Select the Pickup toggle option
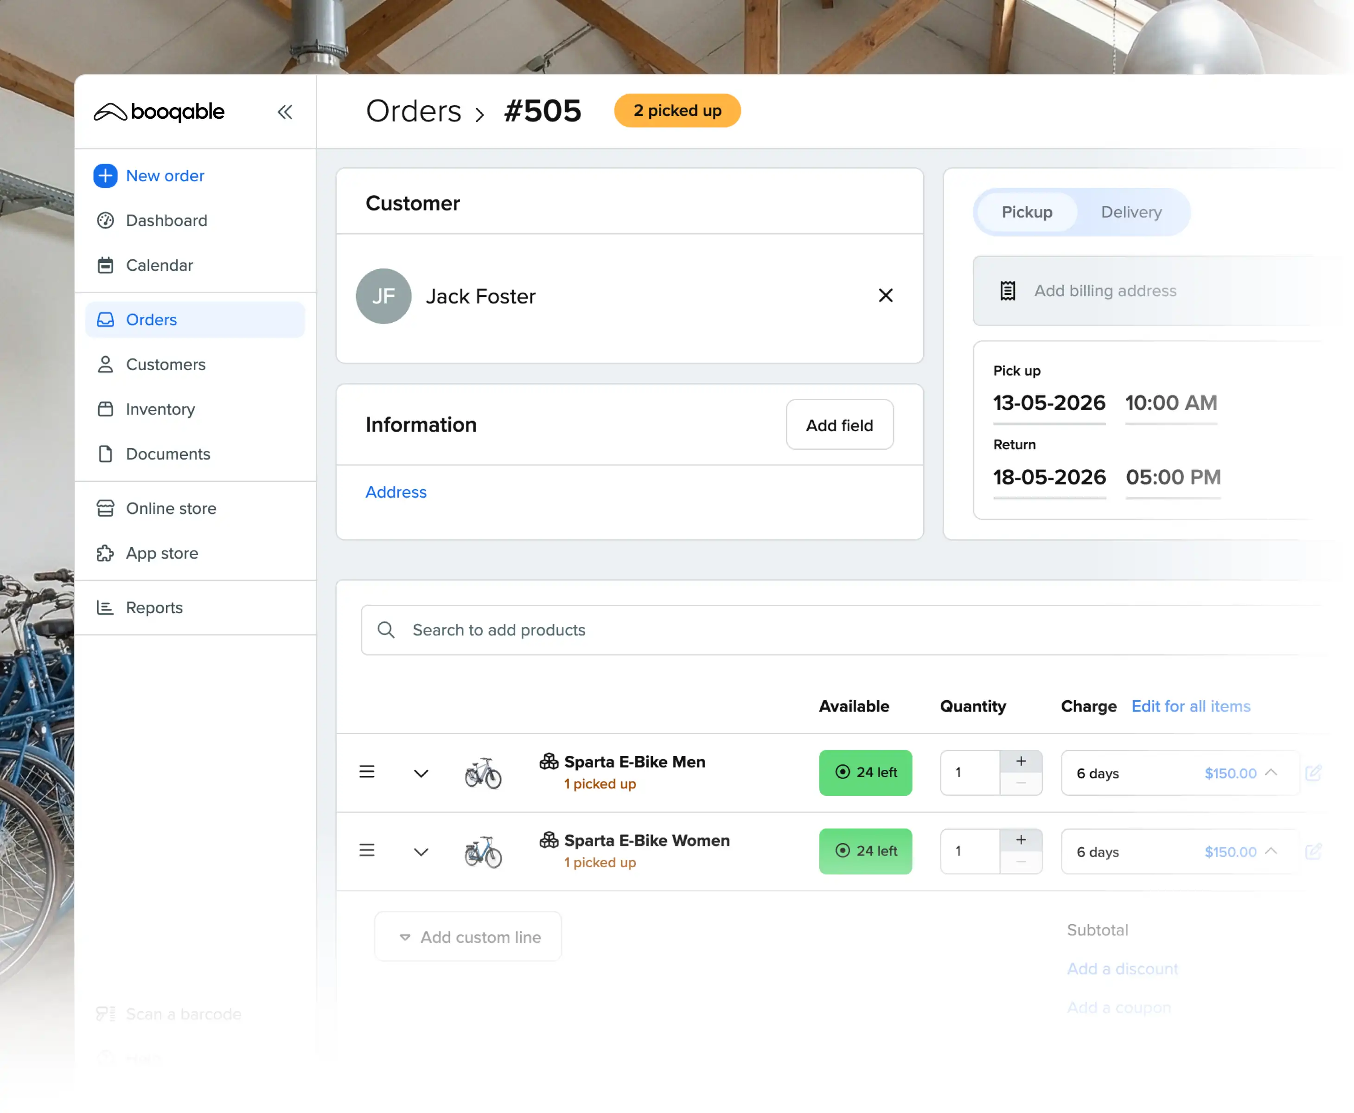Screen dimensions: 1354x1113 point(1026,212)
